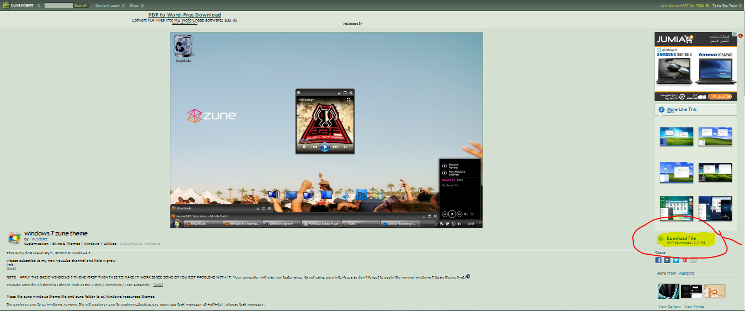Open the Deviant Login link
Screen dimensions: 745x311
[x=107, y=6]
